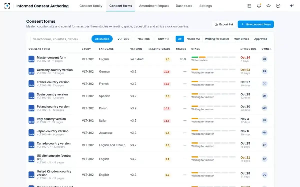Open owner avatar MN
Viewport: 300px width, 187px height.
[264, 108]
